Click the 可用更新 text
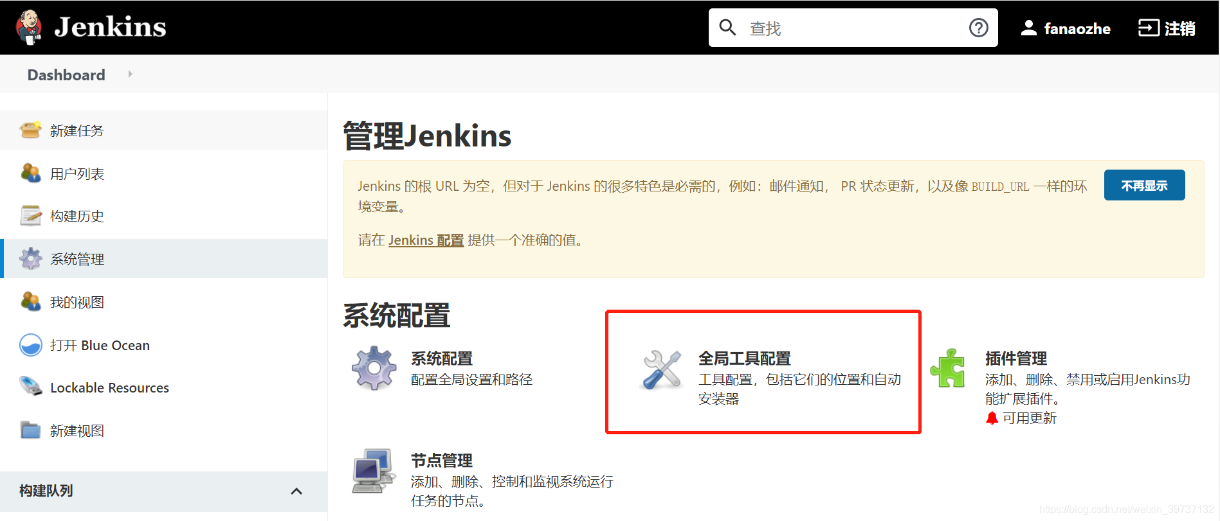This screenshot has height=521, width=1220. pos(1030,418)
